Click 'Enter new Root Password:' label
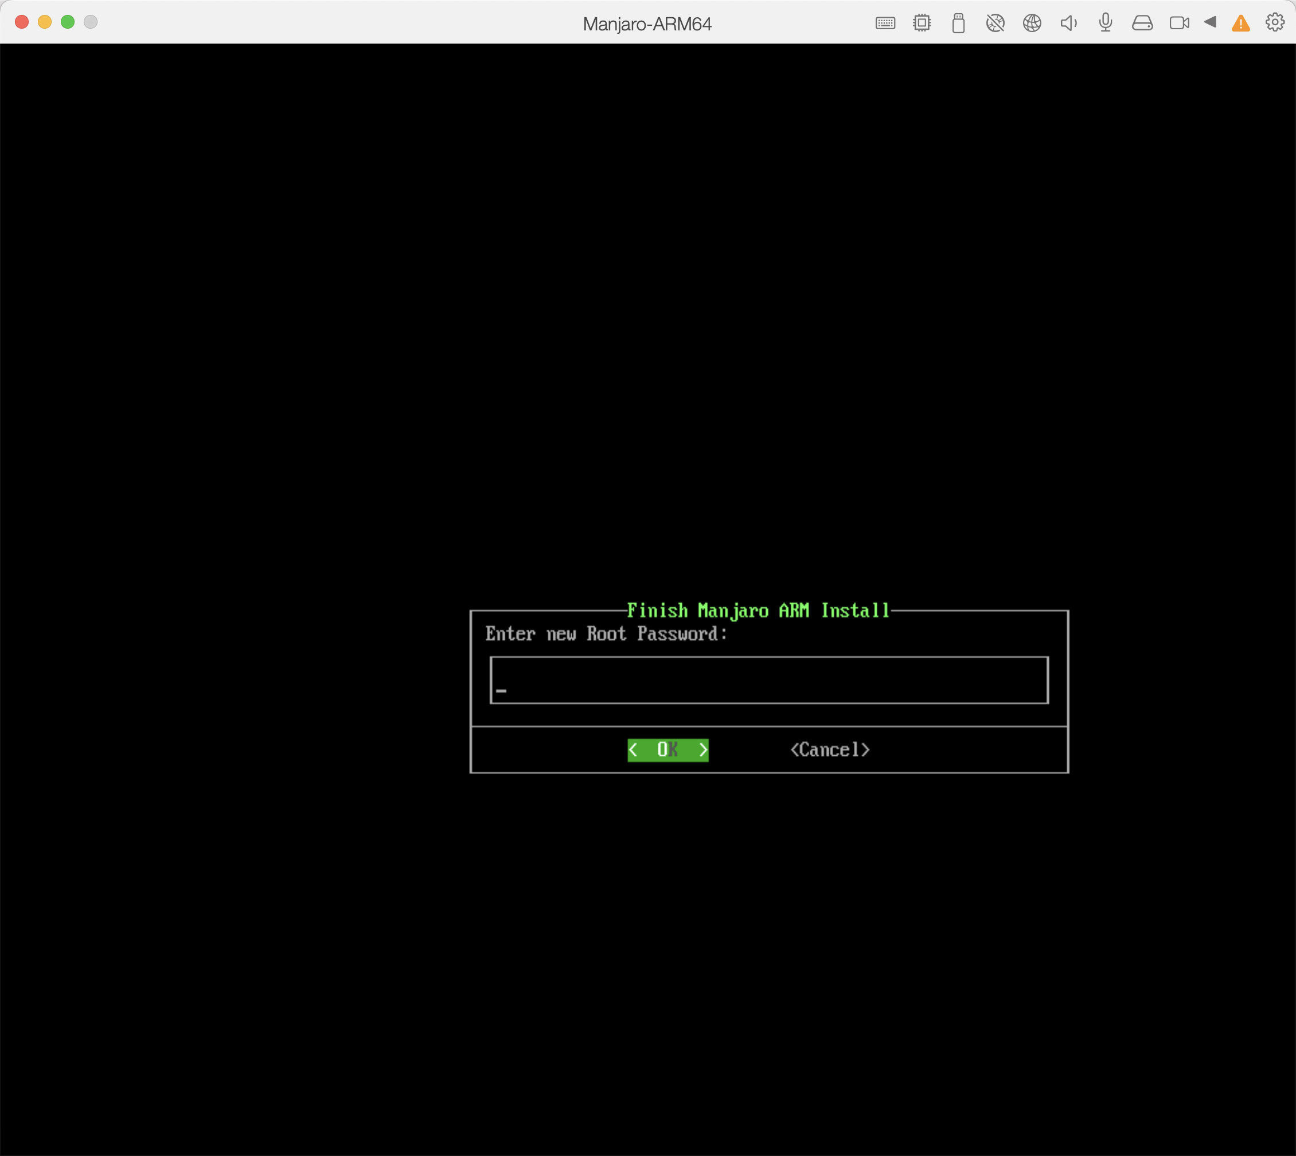The image size is (1296, 1156). pos(606,634)
